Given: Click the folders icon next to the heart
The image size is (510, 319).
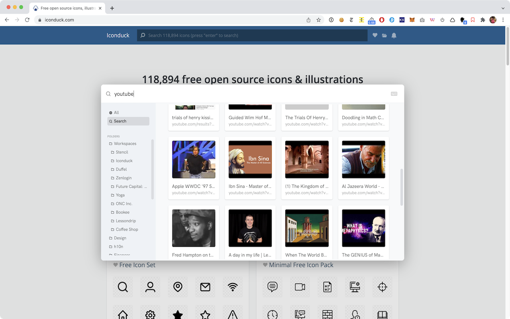Looking at the screenshot, I should point(384,35).
